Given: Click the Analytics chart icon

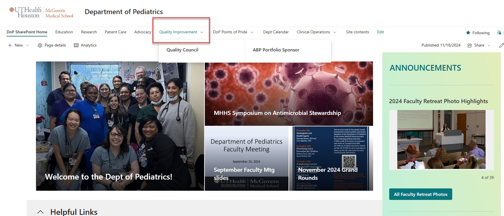Looking at the screenshot, I should 76,45.
